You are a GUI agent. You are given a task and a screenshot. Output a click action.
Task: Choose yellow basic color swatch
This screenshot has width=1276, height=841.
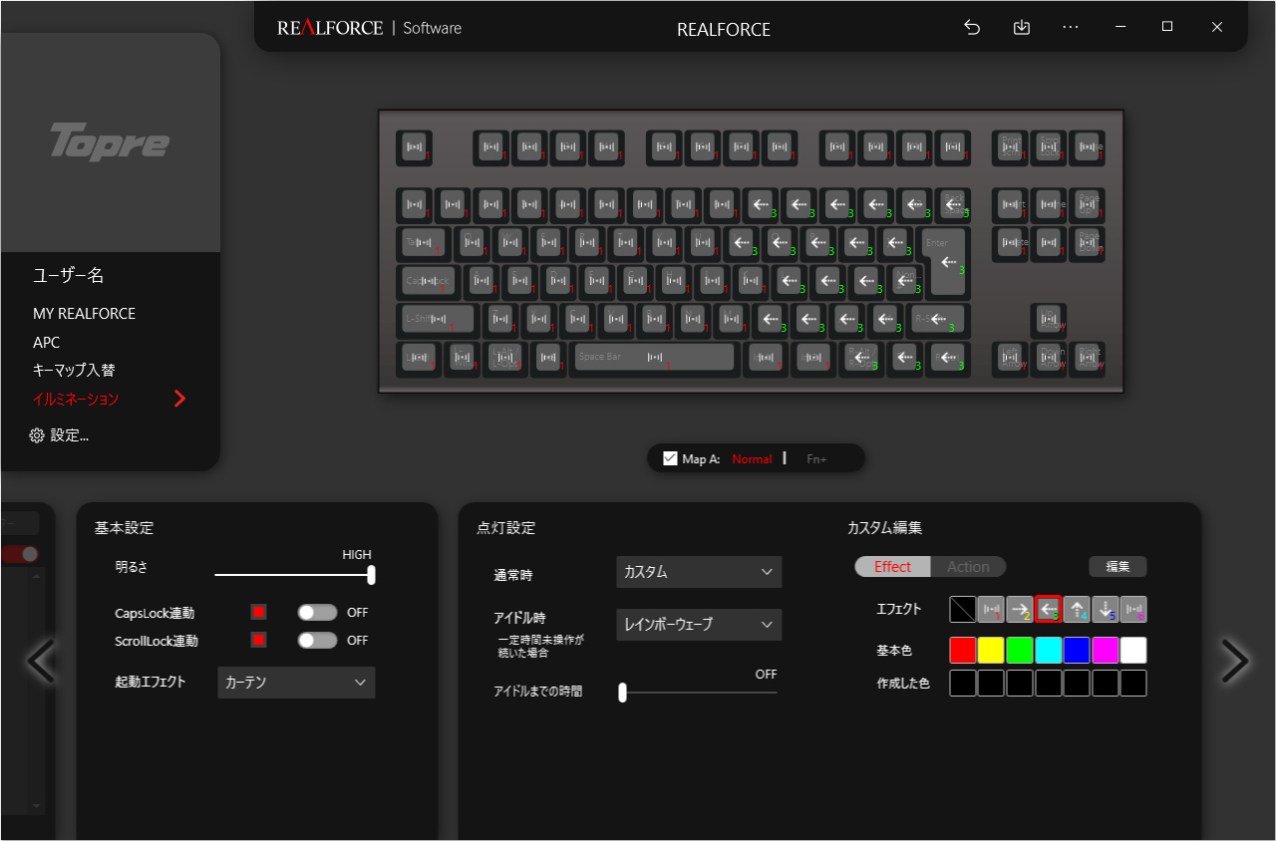point(991,651)
